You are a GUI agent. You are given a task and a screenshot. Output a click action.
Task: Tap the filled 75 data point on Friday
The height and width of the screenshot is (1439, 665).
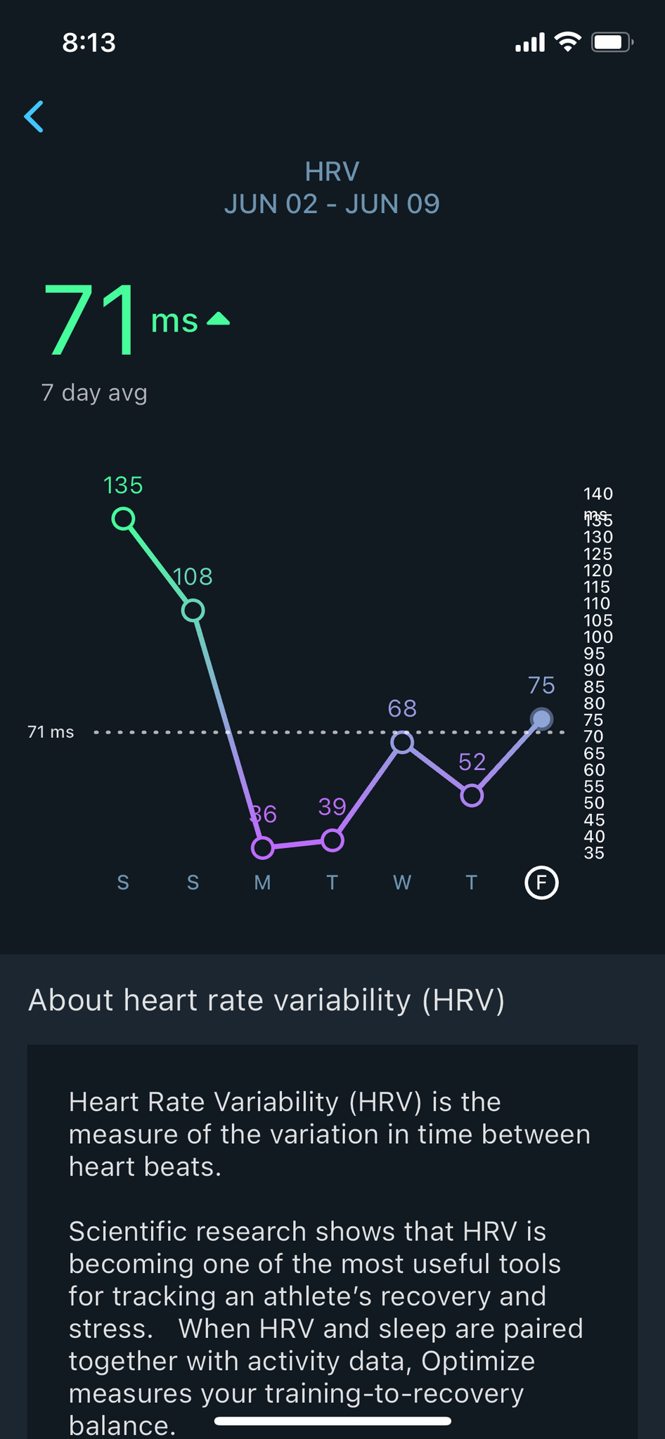[x=541, y=719]
